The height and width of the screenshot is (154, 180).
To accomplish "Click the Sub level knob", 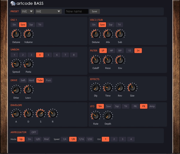I will (x=120, y=34).
